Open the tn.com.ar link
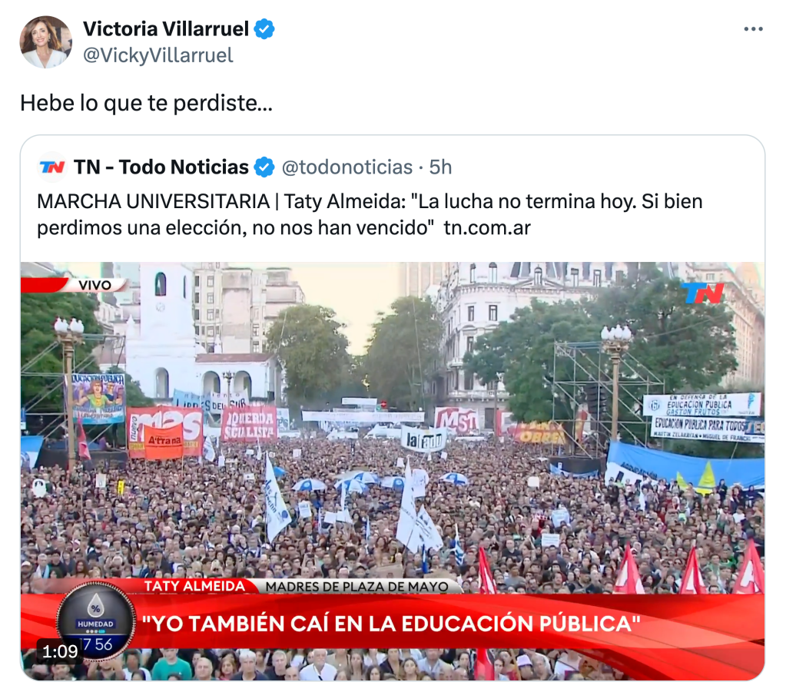 tap(487, 228)
